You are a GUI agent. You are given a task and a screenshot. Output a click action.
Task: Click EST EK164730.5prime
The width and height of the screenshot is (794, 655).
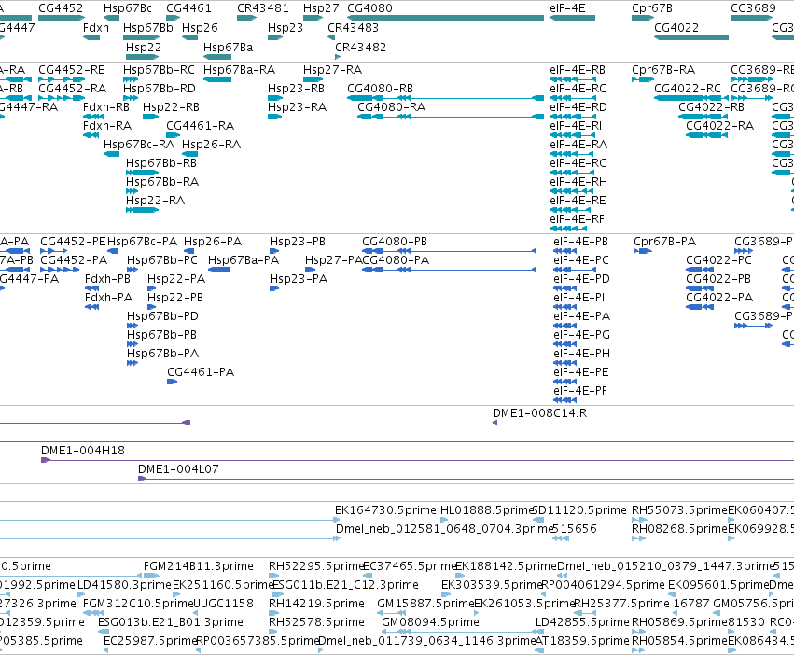[x=385, y=510]
